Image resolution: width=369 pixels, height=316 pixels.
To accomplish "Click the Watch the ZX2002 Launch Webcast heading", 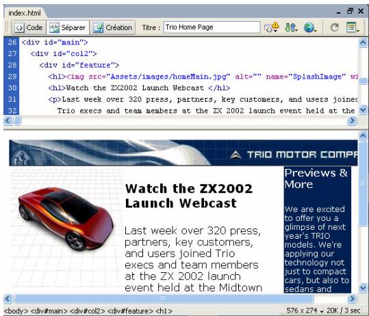I will pos(189,196).
